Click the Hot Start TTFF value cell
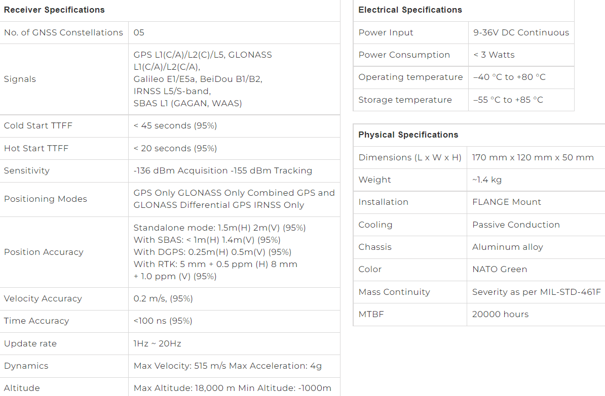 click(234, 148)
